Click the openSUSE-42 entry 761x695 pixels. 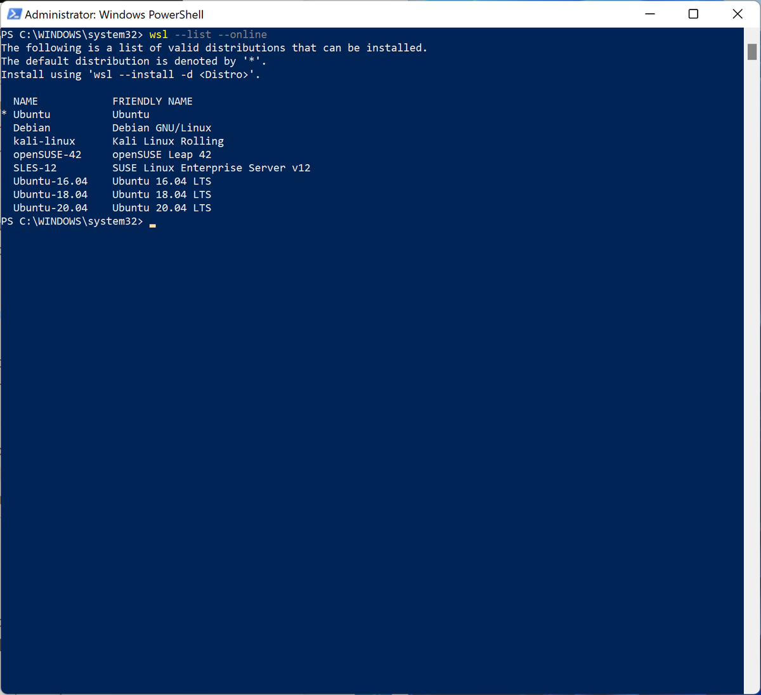pyautogui.click(x=48, y=154)
